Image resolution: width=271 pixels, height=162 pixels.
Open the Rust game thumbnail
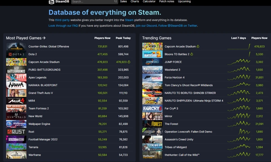point(16,132)
